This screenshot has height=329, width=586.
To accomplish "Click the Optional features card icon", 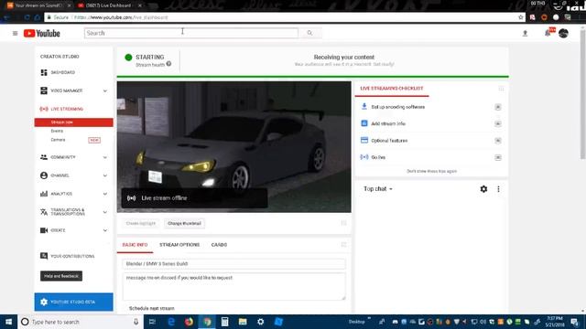I will click(364, 140).
